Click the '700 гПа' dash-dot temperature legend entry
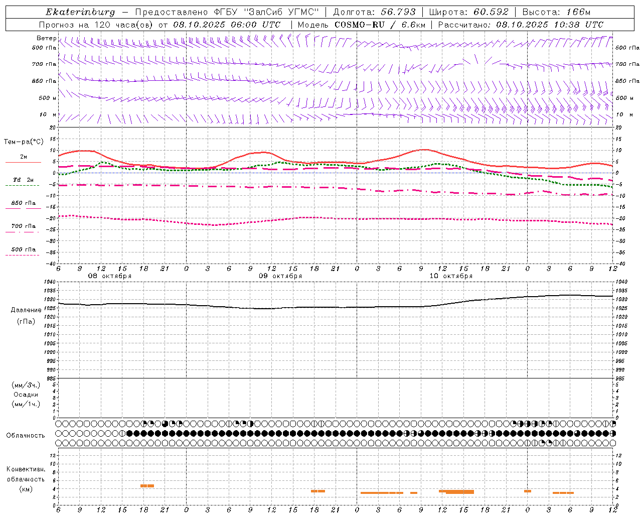The image size is (642, 514). pos(23,227)
